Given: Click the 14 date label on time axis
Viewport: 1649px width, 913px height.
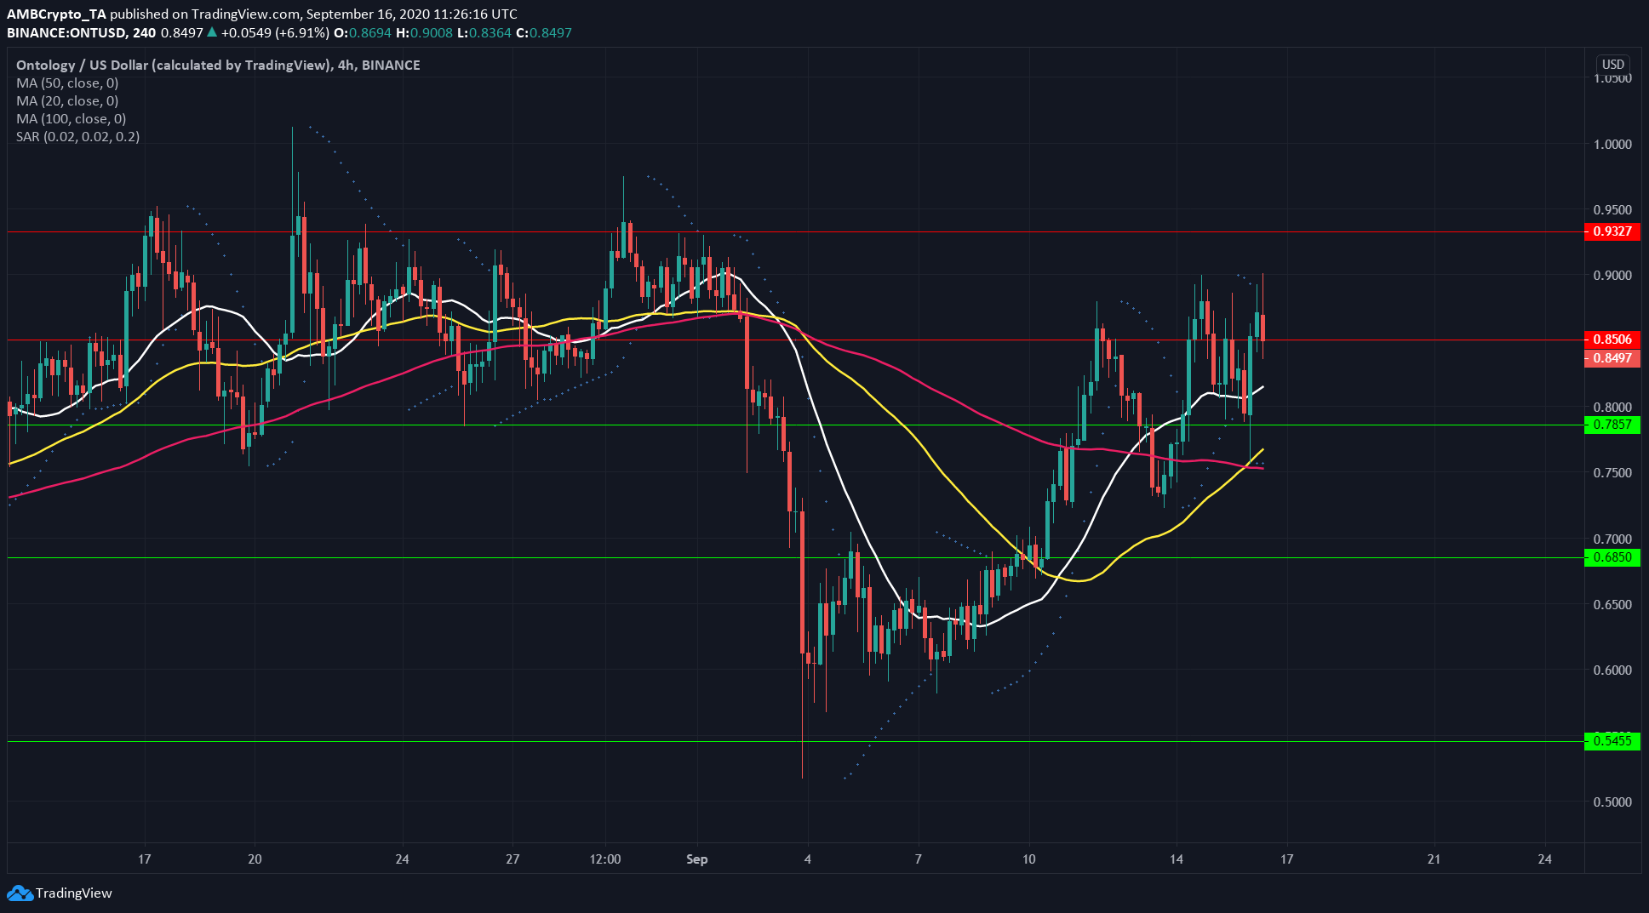Looking at the screenshot, I should coord(1177,859).
